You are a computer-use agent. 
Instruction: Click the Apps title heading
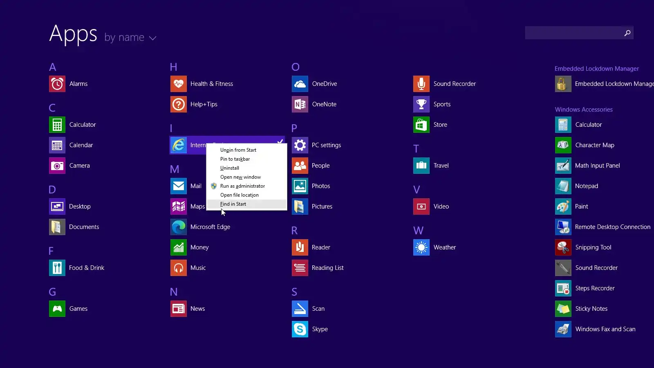coord(73,34)
